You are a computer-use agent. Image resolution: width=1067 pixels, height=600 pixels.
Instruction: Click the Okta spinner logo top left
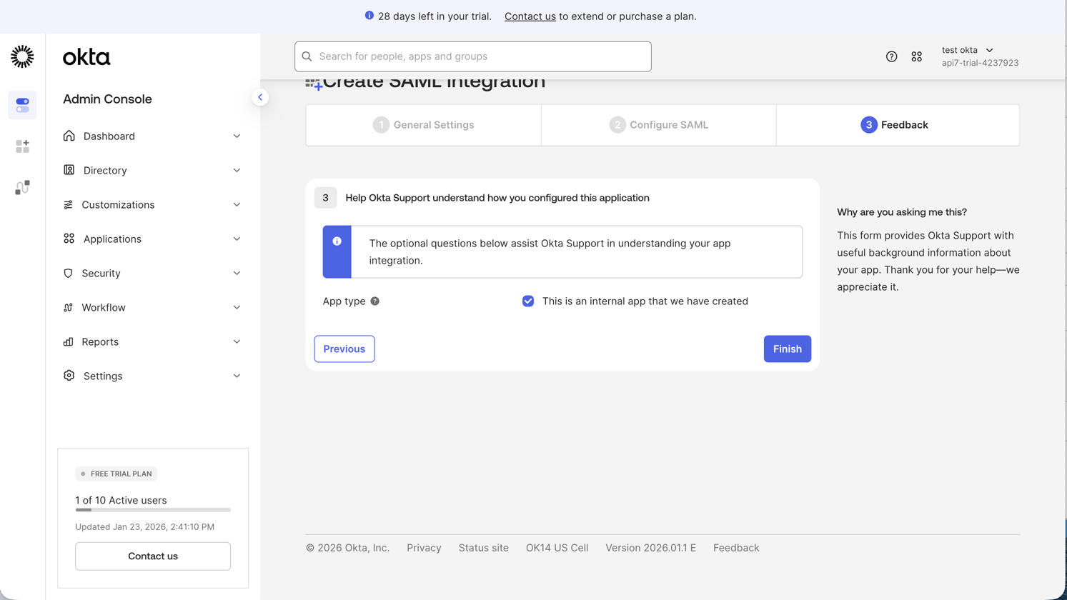(x=22, y=56)
